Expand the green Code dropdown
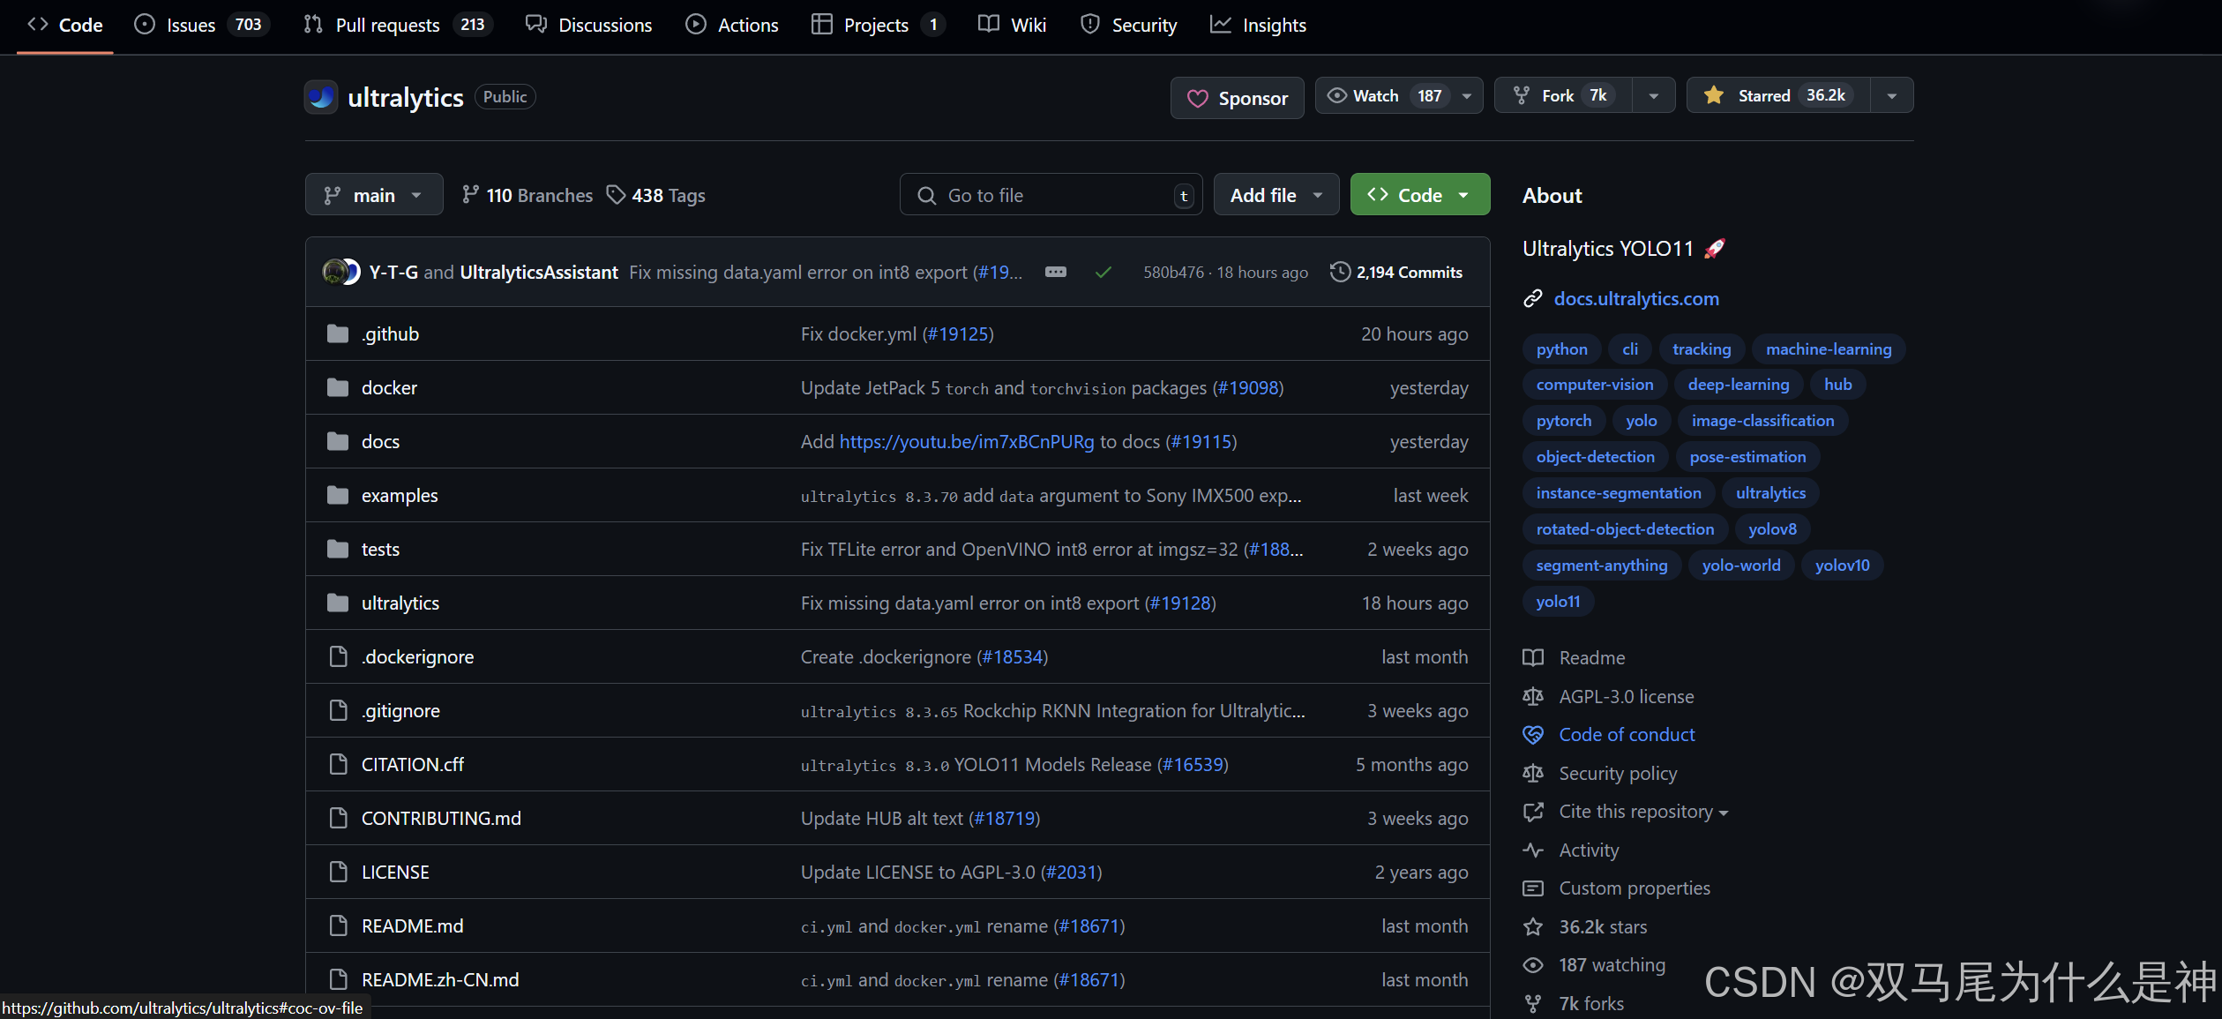The width and height of the screenshot is (2222, 1019). click(1419, 195)
